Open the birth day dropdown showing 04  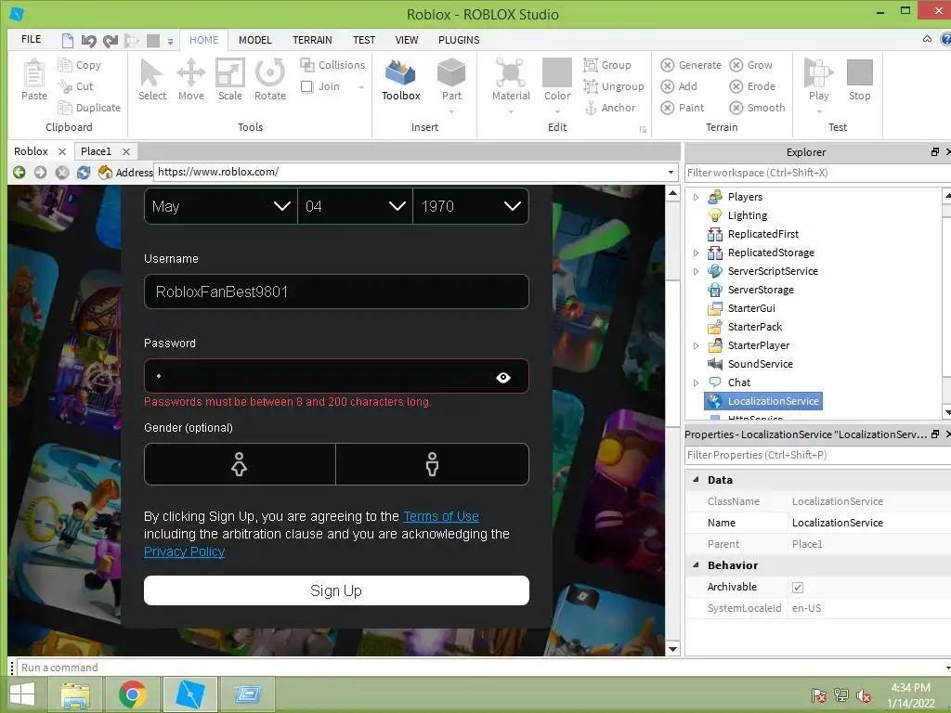[355, 206]
